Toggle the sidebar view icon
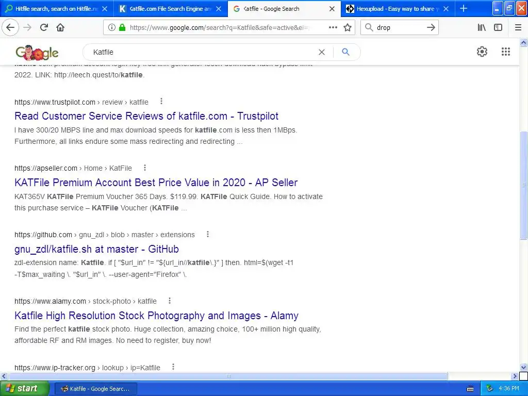 pyautogui.click(x=498, y=28)
